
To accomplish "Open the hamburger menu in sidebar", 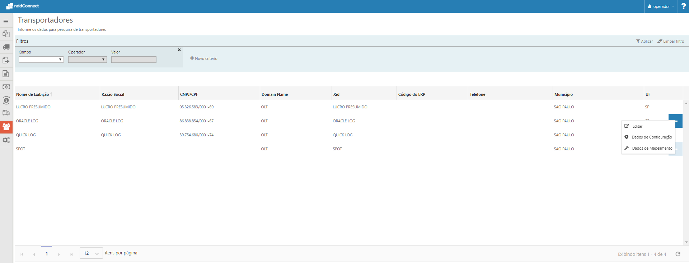I will click(x=6, y=22).
